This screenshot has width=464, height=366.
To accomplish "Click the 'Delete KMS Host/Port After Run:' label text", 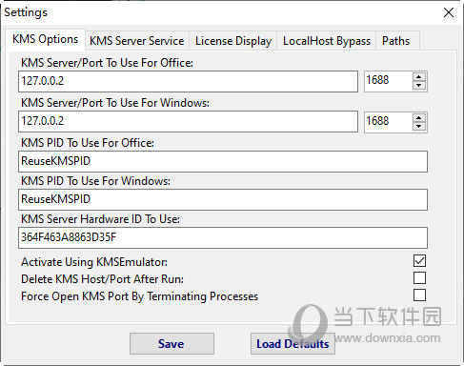I will click(x=102, y=279).
